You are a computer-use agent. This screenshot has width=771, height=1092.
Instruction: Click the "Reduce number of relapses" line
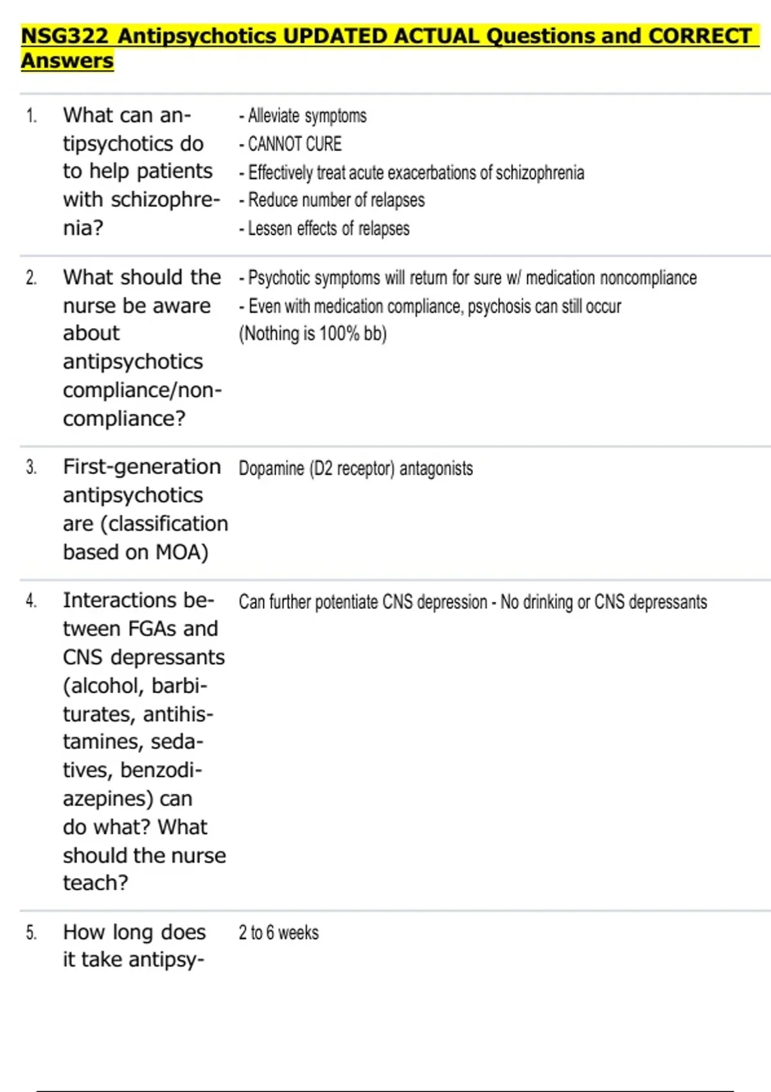point(332,200)
